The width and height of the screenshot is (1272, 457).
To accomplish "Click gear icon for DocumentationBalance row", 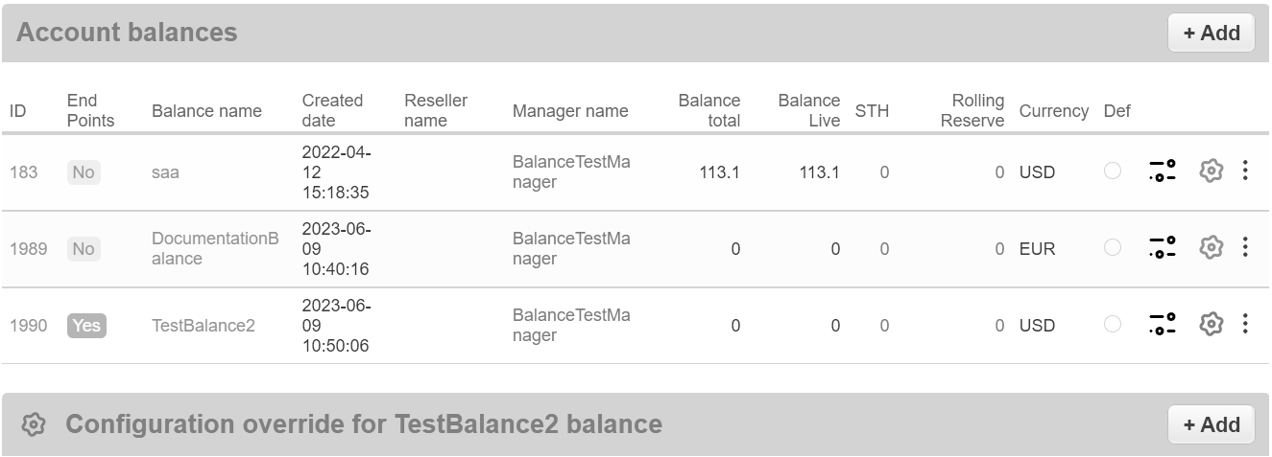I will [x=1212, y=248].
